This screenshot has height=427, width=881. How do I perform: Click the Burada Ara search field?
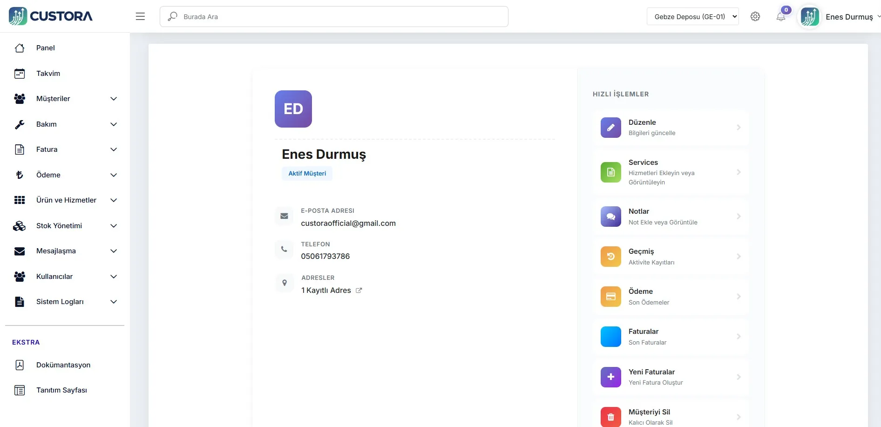click(x=334, y=17)
